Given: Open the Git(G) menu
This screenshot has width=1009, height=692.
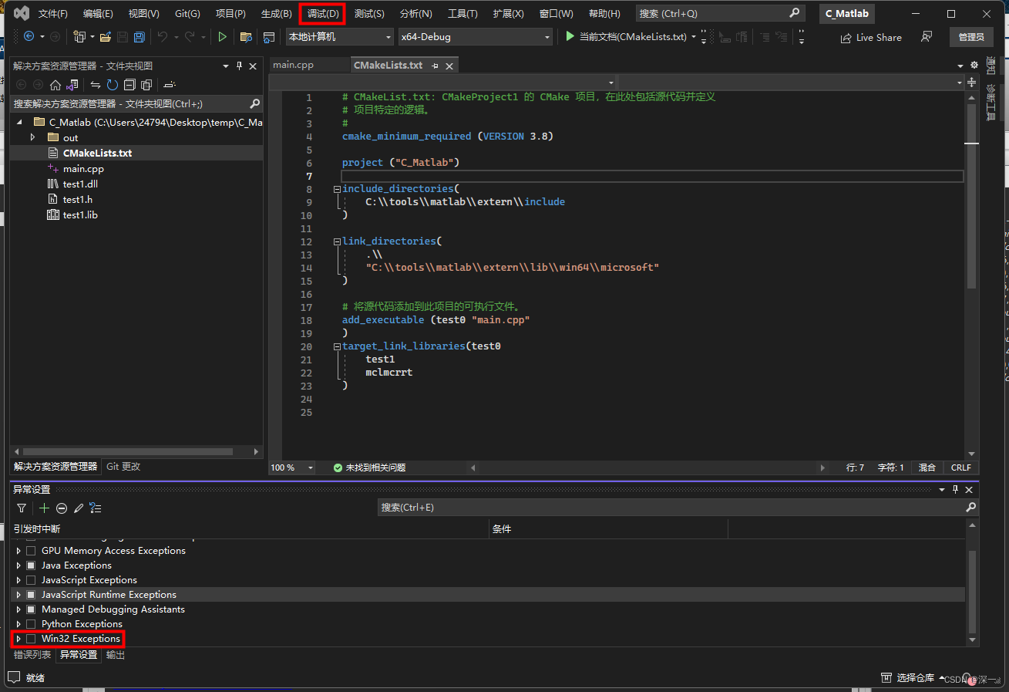Looking at the screenshot, I should (x=187, y=14).
